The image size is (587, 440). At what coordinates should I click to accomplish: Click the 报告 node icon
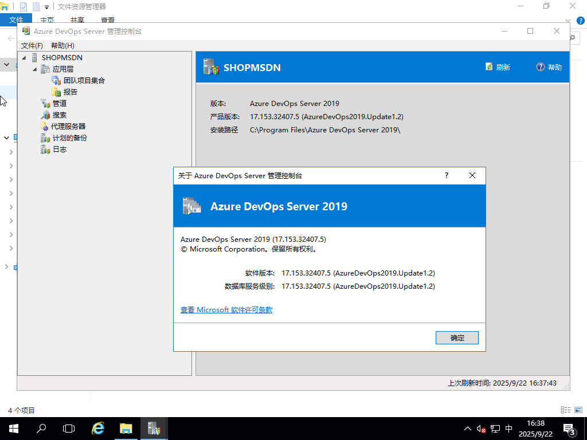point(56,92)
